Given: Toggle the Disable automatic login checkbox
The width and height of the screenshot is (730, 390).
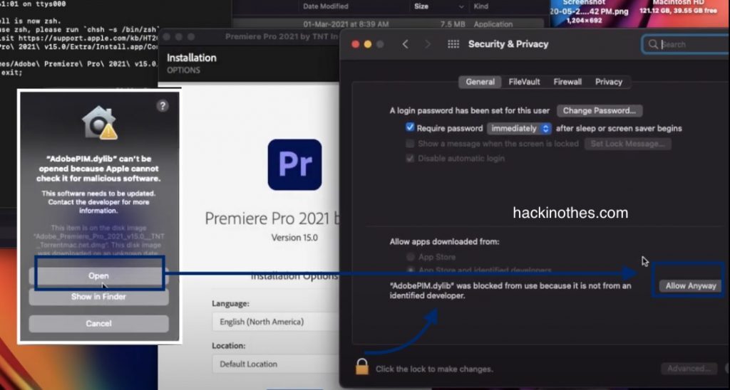Looking at the screenshot, I should [x=410, y=158].
